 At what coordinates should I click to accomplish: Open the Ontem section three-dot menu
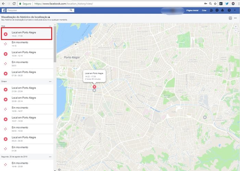click(50, 82)
